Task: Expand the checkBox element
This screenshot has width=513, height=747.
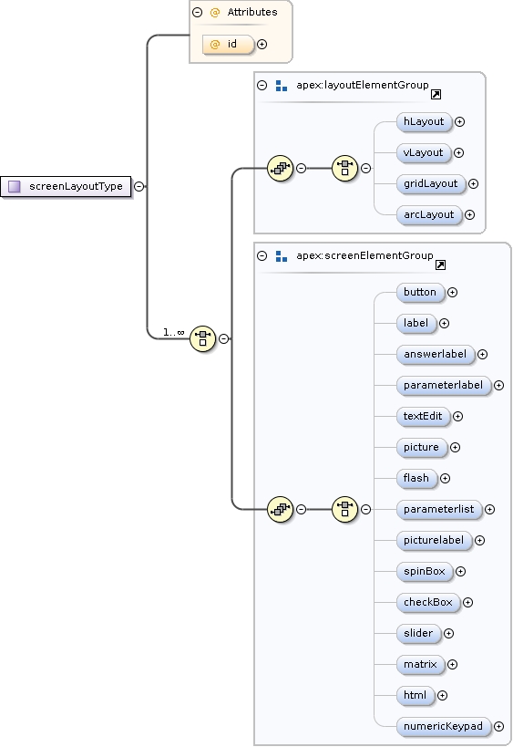Action: [467, 603]
